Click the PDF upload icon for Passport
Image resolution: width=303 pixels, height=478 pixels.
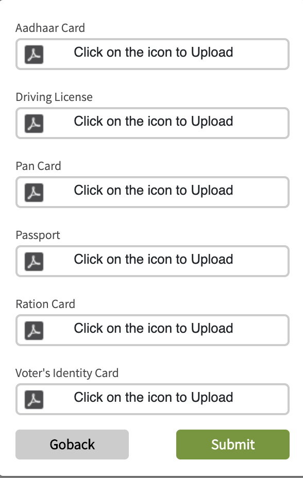pyautogui.click(x=34, y=262)
